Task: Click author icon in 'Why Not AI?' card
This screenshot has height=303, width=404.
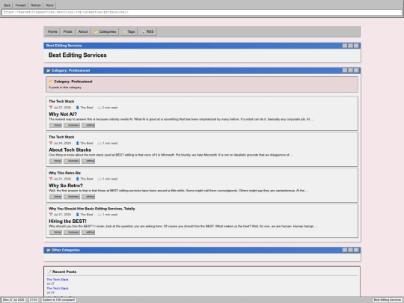Action: pos(77,108)
